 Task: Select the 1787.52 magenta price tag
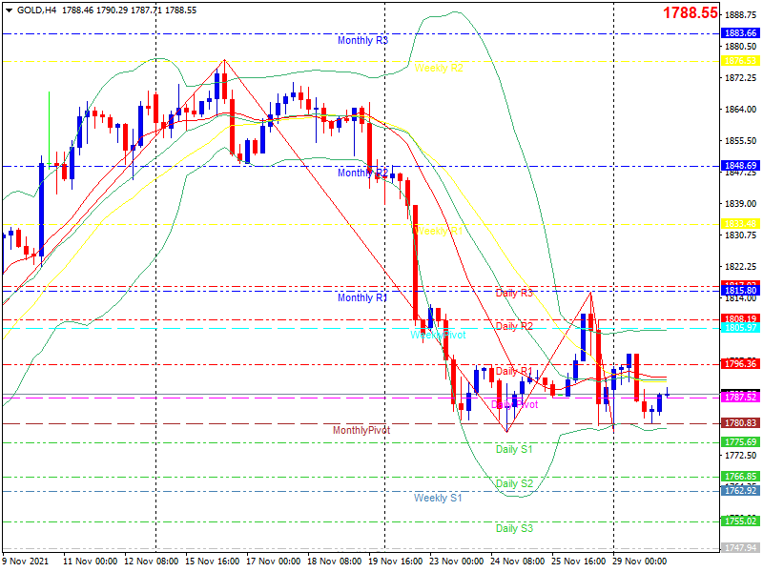(741, 398)
